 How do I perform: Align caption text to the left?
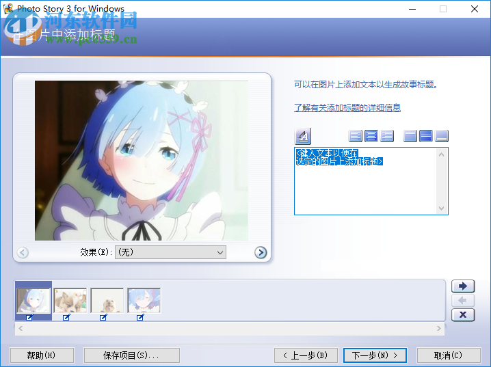(355, 136)
